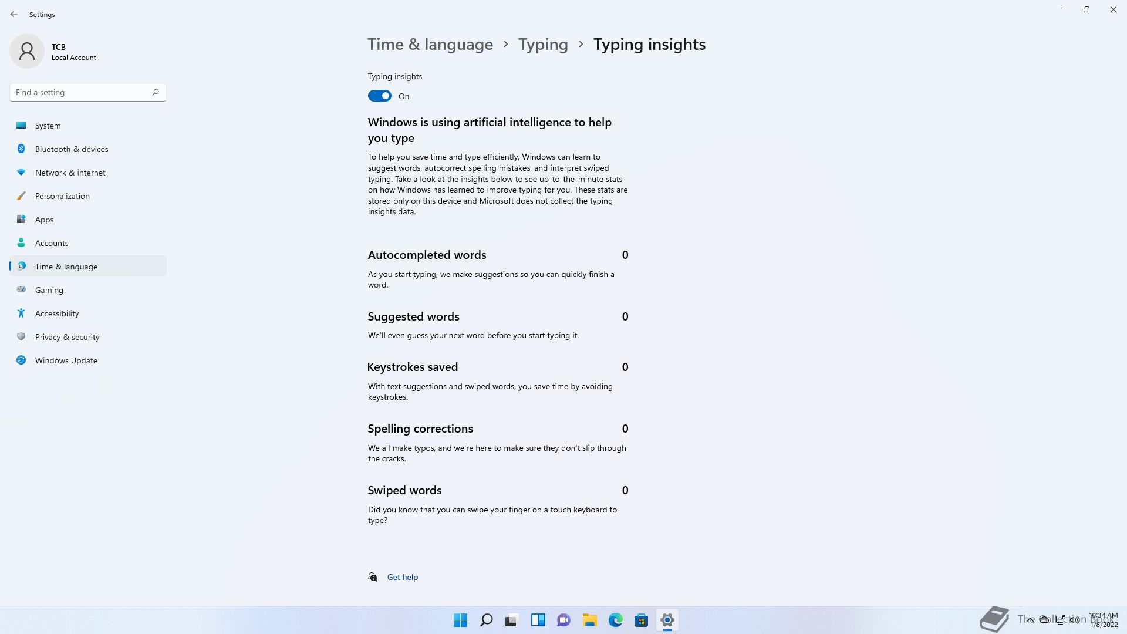Viewport: 1127px width, 634px height.
Task: Select Accounts in sidebar
Action: 88,242
